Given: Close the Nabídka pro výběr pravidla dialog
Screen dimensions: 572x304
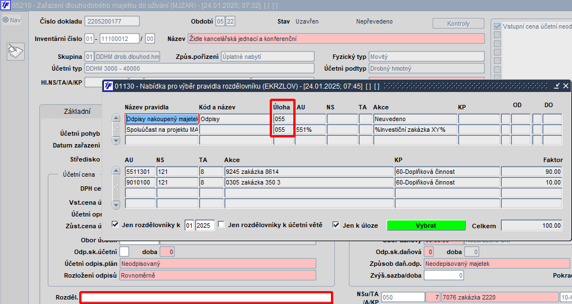Looking at the screenshot, I should (x=566, y=86).
